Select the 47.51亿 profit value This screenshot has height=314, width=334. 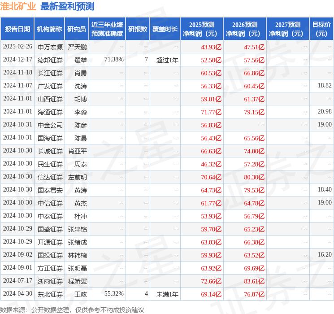click(254, 47)
